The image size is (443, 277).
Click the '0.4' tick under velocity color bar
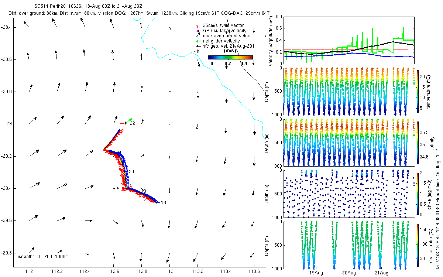(244, 63)
